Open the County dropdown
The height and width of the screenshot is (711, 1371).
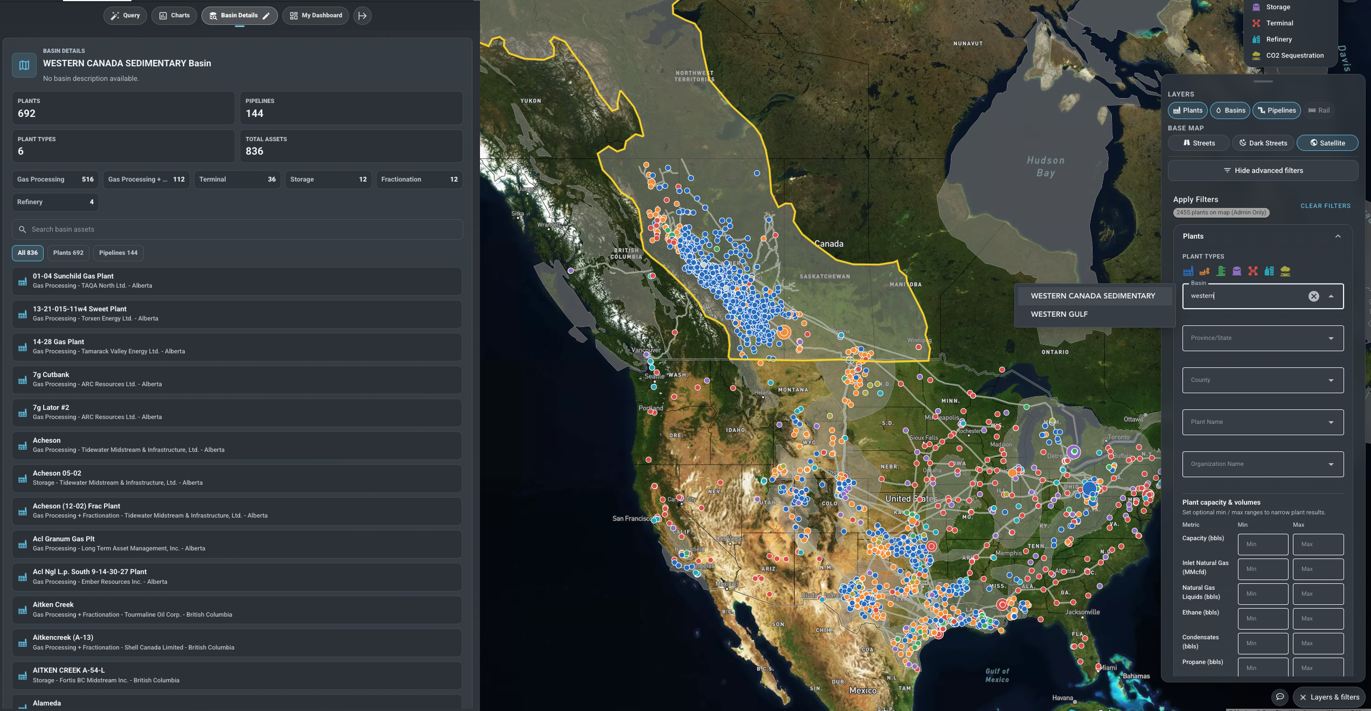1263,380
